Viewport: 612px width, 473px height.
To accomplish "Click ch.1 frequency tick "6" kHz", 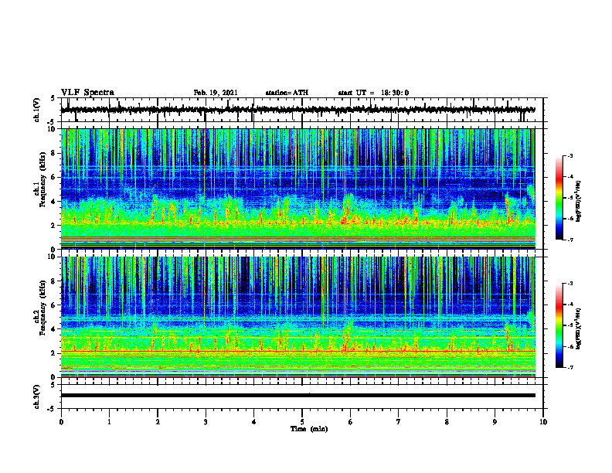I will 54,178.
